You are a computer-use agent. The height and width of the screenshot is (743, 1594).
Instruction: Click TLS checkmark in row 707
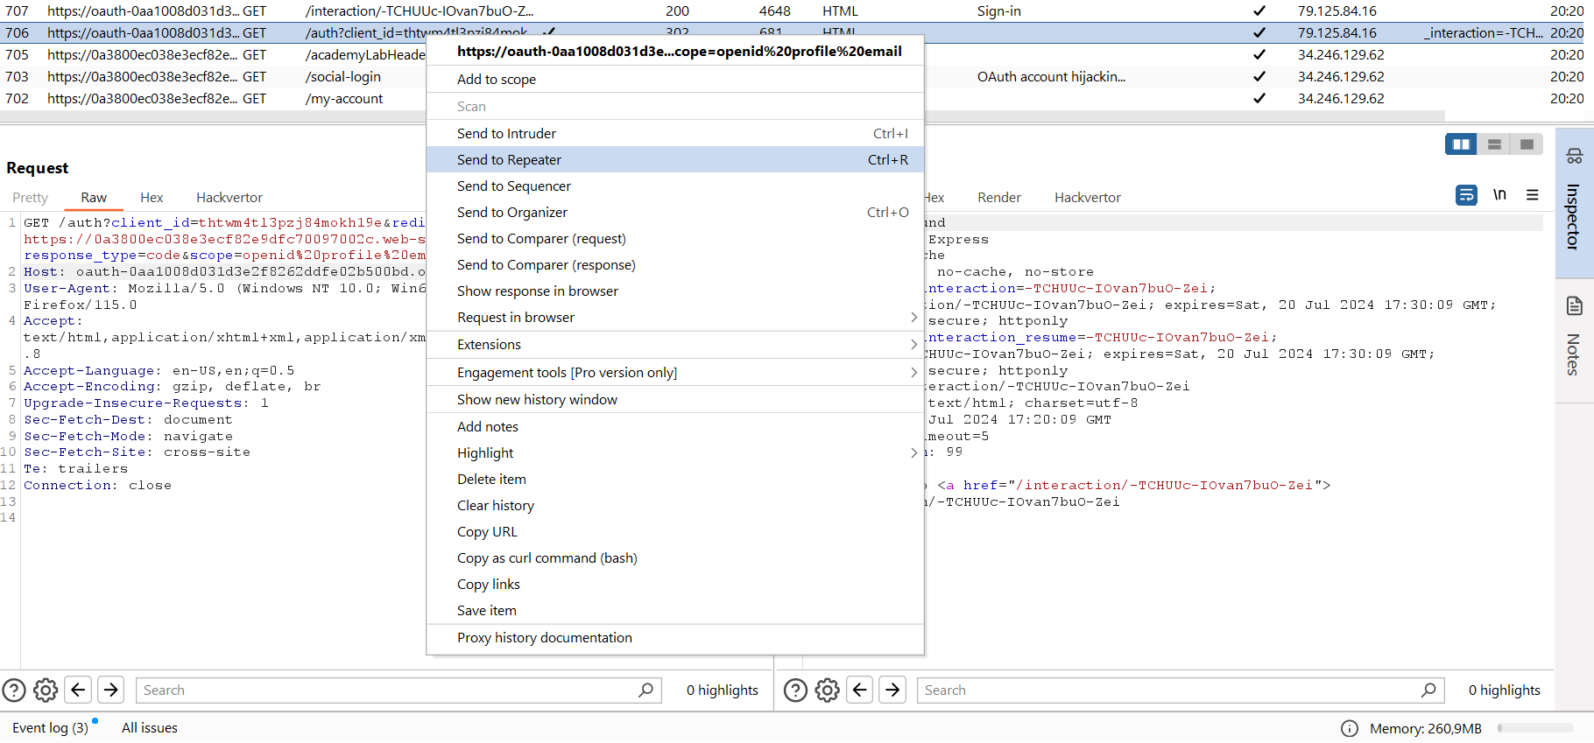click(1259, 11)
